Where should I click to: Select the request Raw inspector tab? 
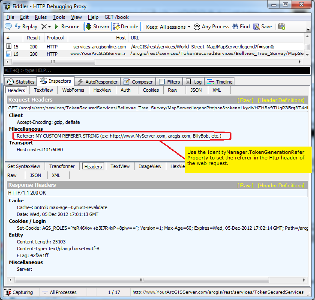click(173, 90)
